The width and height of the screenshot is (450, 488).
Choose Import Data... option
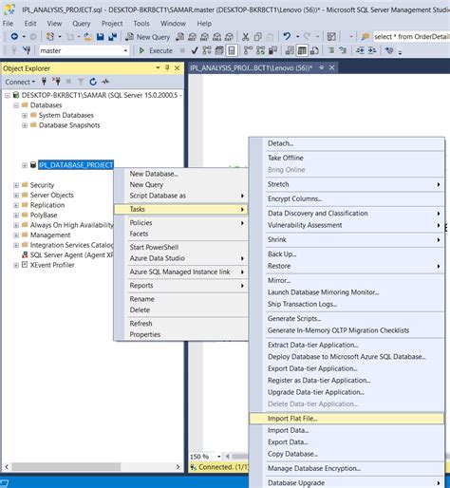click(x=347, y=430)
